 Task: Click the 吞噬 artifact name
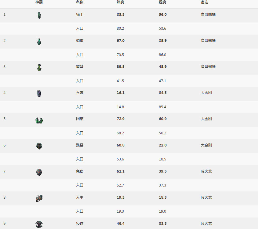click(80, 93)
